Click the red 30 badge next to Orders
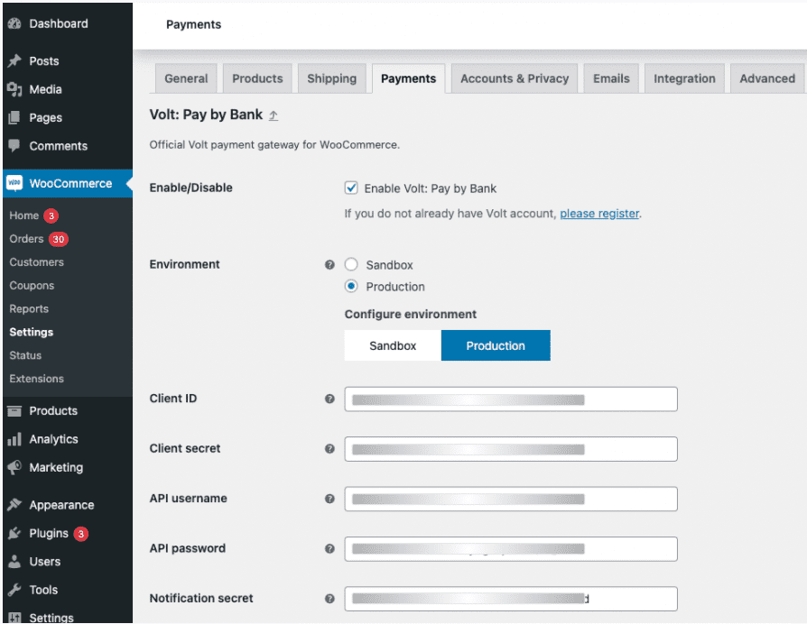The height and width of the screenshot is (624, 807). click(59, 239)
